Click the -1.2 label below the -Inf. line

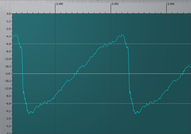(x=8, y=126)
